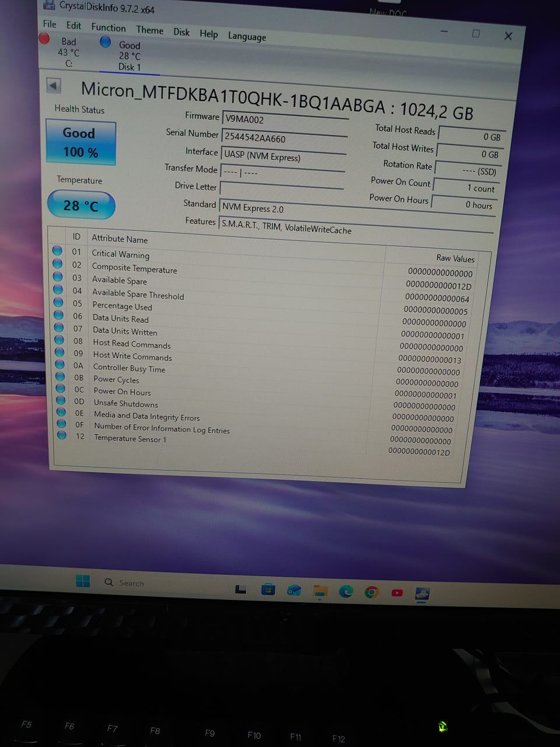Viewport: 560px width, 747px height.
Task: Go to previous disk with the left arrow
Action: click(x=54, y=86)
